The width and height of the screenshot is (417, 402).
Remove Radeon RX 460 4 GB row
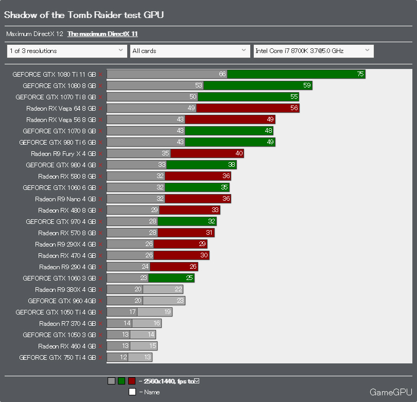click(x=100, y=346)
